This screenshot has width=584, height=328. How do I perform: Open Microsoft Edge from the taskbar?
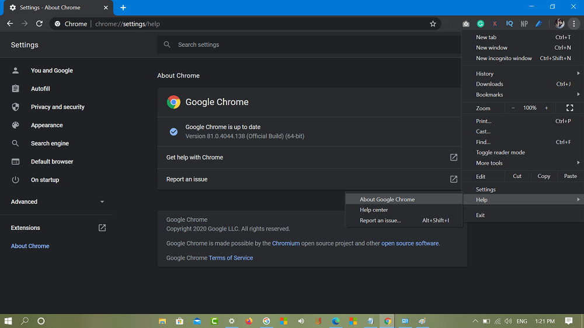click(x=336, y=321)
